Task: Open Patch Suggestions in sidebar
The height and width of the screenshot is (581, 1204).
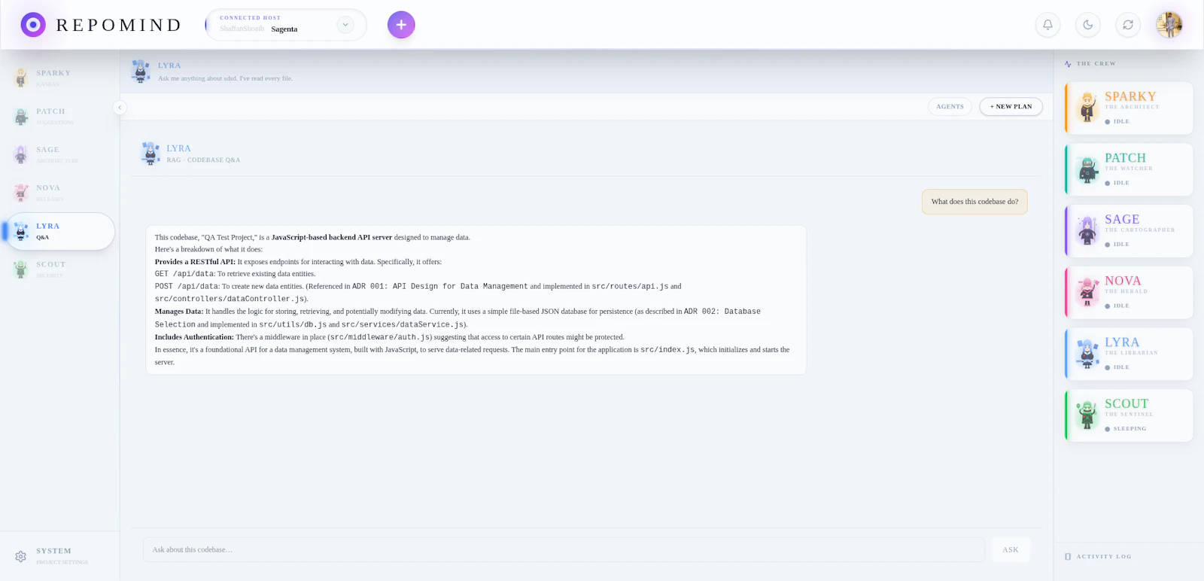Action: (x=59, y=116)
